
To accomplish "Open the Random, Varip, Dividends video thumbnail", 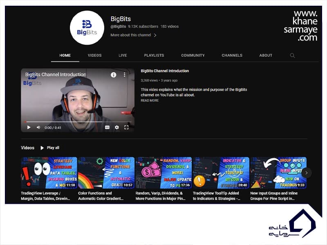I will [x=164, y=173].
